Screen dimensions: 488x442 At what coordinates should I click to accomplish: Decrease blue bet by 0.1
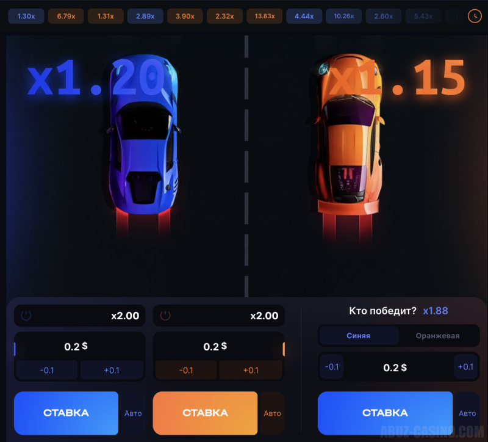[47, 370]
